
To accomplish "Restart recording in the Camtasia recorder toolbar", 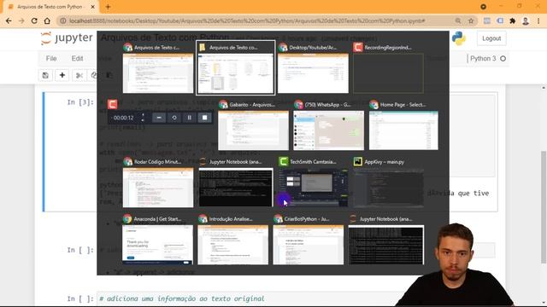I will 174,118.
